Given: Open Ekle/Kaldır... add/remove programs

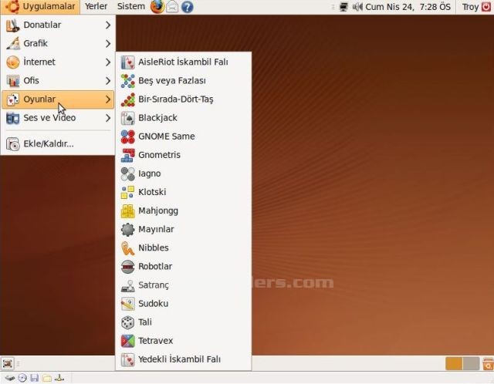Looking at the screenshot, I should [58, 144].
